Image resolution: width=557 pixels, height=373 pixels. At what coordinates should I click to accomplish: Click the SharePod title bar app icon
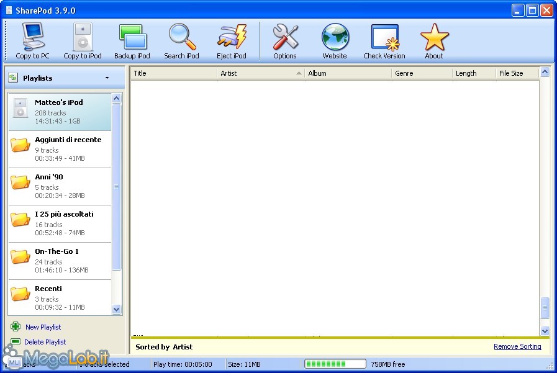[x=9, y=11]
